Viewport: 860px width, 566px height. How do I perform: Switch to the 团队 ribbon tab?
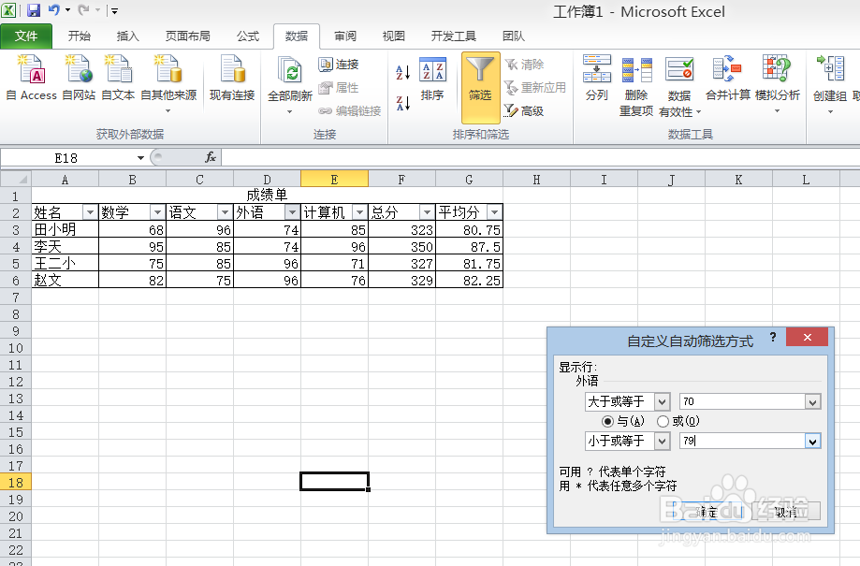[x=514, y=36]
